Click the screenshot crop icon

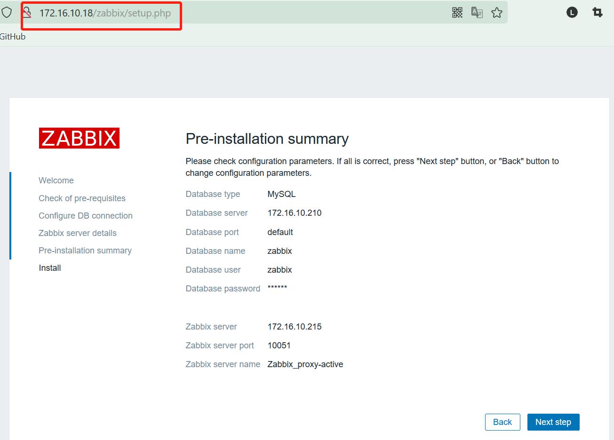pyautogui.click(x=597, y=13)
